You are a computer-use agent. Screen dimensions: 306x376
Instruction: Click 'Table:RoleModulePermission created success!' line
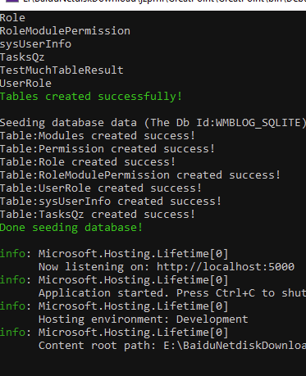click(x=140, y=175)
